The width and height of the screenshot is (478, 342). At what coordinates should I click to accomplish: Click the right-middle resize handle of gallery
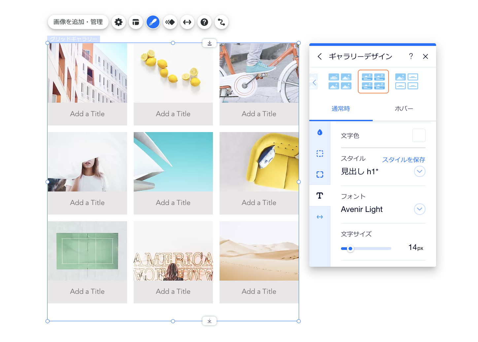pyautogui.click(x=299, y=182)
